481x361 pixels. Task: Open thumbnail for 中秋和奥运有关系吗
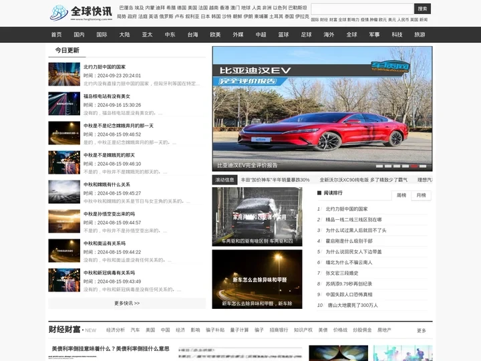64,251
